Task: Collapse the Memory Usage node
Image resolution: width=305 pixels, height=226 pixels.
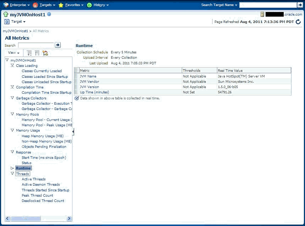Action: click(12, 130)
